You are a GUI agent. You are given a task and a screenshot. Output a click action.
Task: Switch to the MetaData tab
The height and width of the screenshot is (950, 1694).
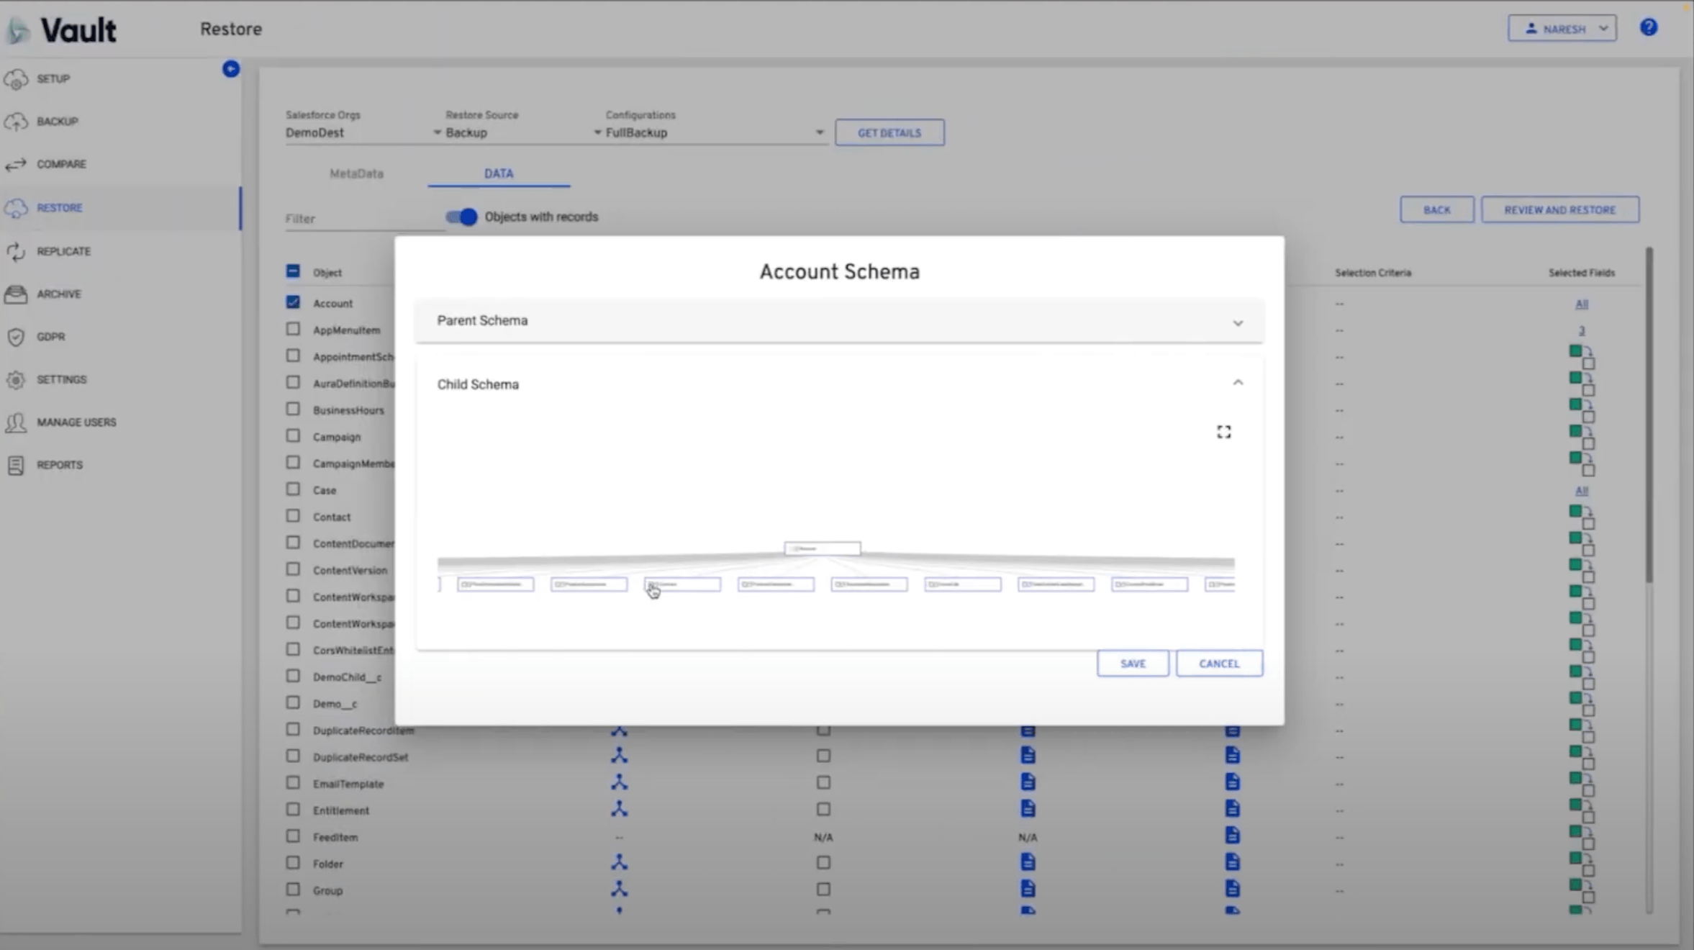click(355, 173)
